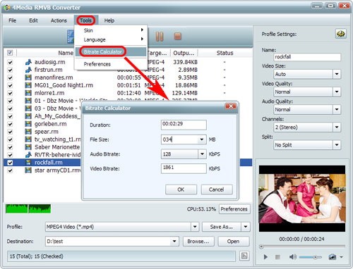Click the spear.rm video file icon
Screen dimensions: 353x269
pos(28,132)
